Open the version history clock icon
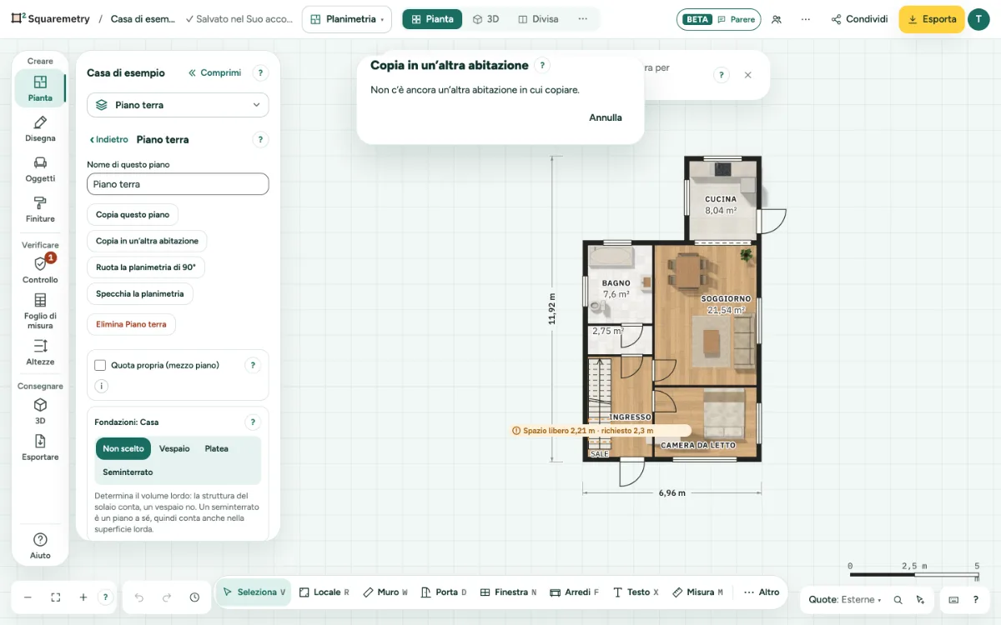The image size is (1001, 625). coord(194,597)
